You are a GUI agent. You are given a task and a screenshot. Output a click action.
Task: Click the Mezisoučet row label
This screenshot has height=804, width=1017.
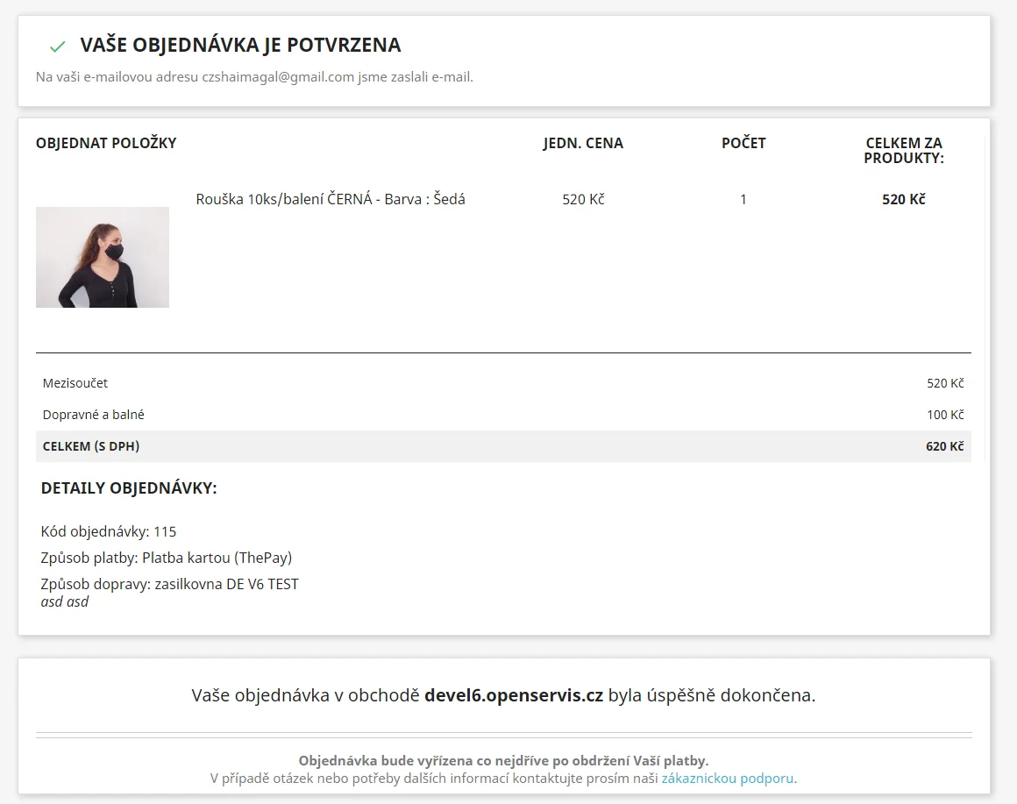pyautogui.click(x=75, y=383)
